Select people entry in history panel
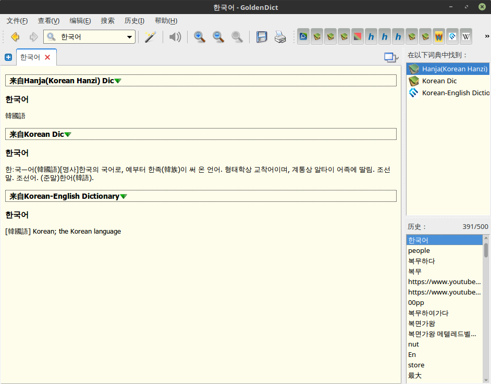The height and width of the screenshot is (384, 491). coord(419,250)
